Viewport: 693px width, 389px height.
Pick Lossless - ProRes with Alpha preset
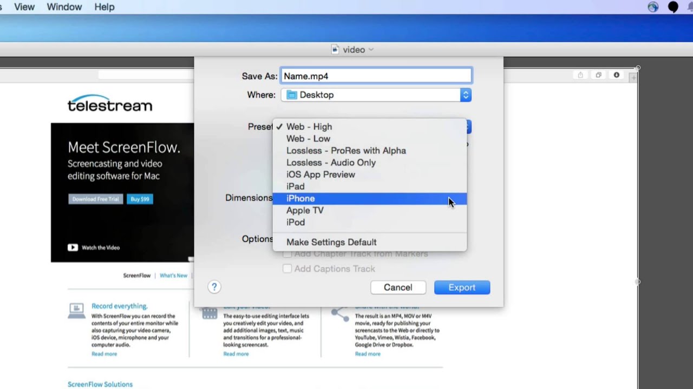(369, 150)
